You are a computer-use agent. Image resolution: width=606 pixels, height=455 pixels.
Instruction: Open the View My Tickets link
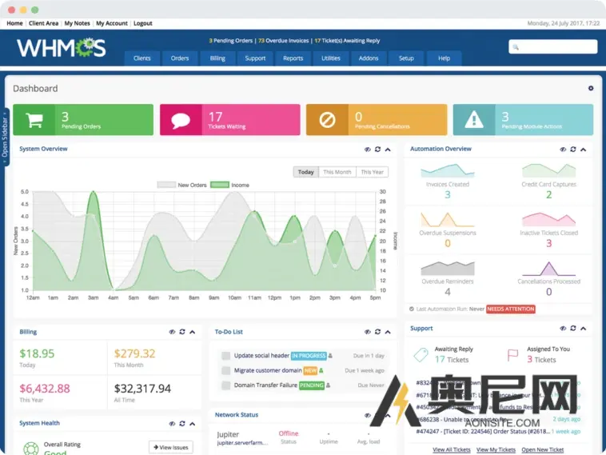click(496, 449)
